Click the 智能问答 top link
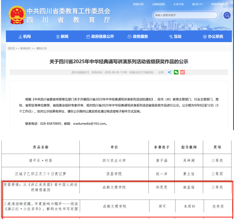 click(138, 4)
